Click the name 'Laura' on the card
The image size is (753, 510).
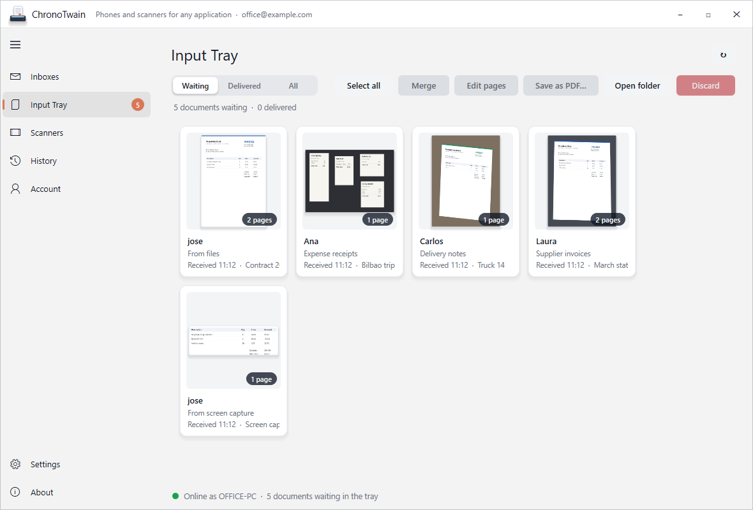point(546,242)
